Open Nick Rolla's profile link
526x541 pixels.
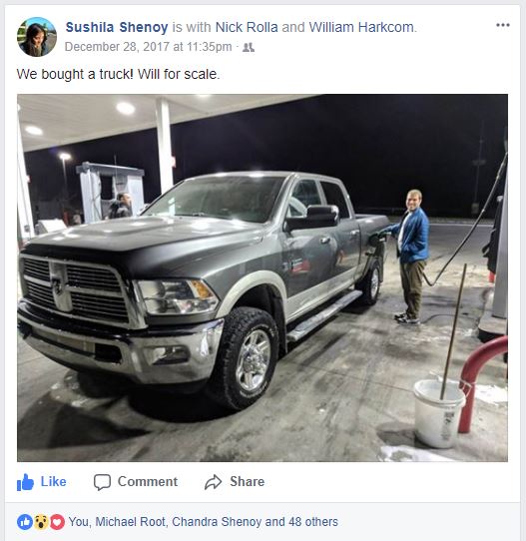pyautogui.click(x=247, y=27)
